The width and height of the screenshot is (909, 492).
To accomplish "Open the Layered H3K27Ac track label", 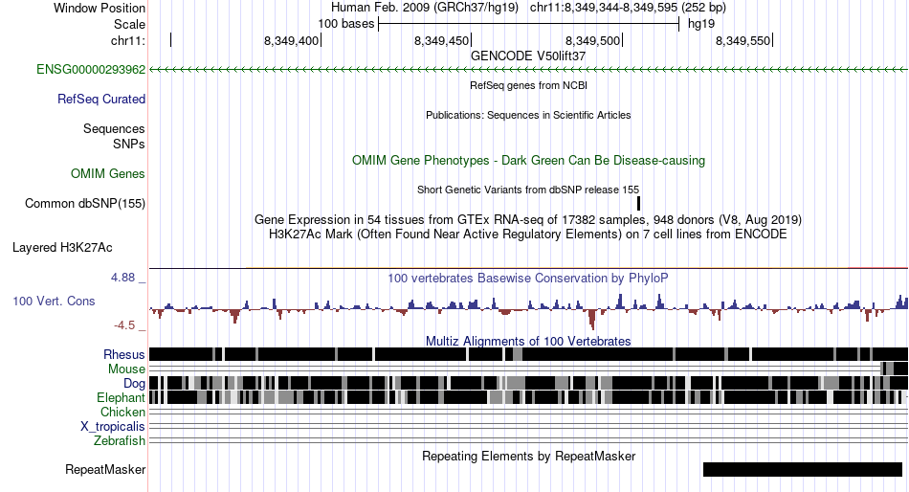I will pyautogui.click(x=62, y=248).
